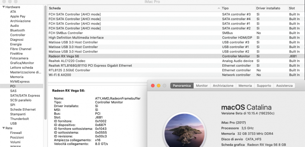Select Audio in the sidebar

point(14,26)
